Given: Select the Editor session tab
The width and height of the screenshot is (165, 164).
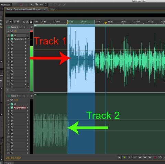Looking at the screenshot, I should point(24,9).
